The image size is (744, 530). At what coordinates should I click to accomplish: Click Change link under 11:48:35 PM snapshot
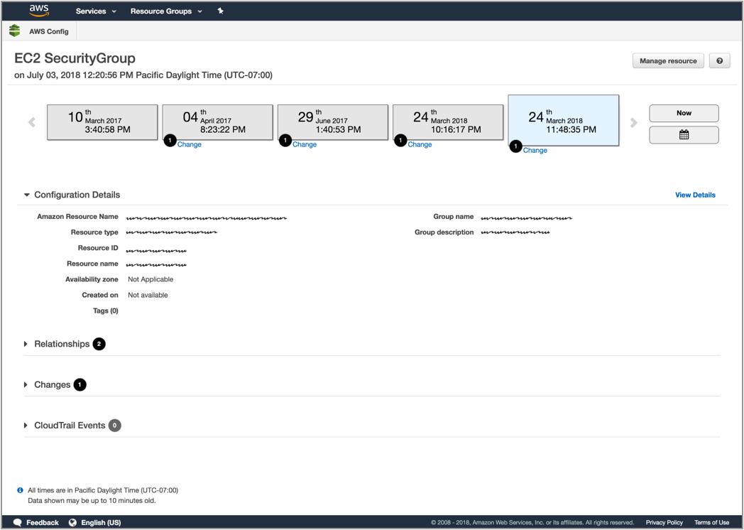tap(535, 150)
